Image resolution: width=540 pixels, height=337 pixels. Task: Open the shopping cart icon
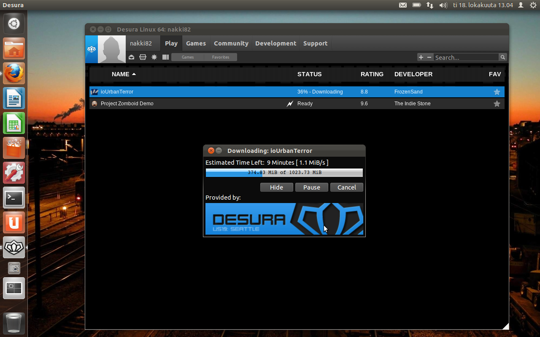tap(143, 57)
